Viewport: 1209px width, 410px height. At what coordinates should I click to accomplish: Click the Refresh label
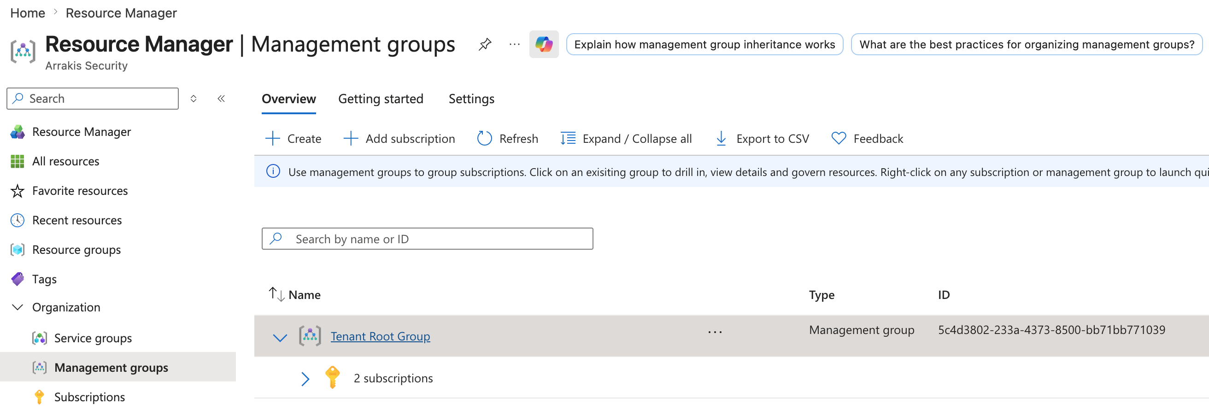point(519,139)
